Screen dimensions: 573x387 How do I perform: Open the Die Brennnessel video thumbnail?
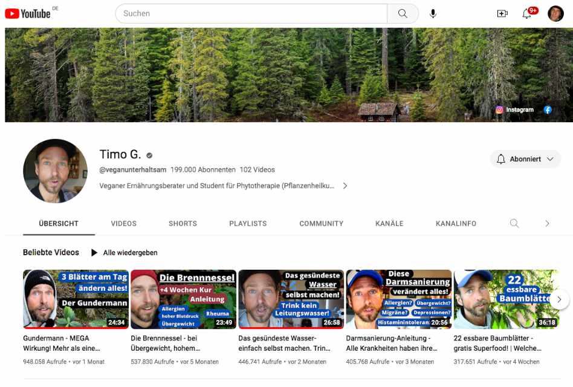pos(183,299)
